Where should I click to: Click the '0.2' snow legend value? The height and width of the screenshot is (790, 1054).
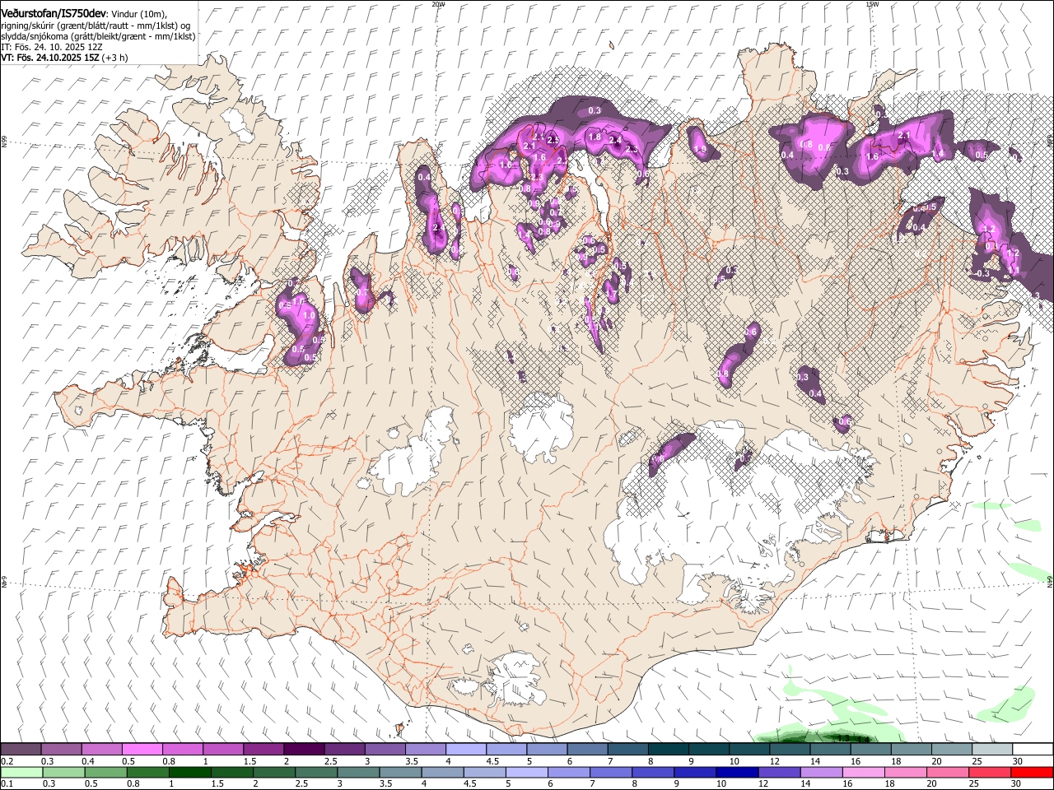[x=6, y=761]
